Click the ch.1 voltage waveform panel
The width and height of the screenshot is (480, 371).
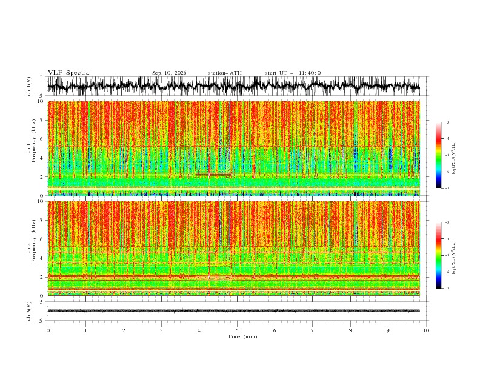(233, 86)
